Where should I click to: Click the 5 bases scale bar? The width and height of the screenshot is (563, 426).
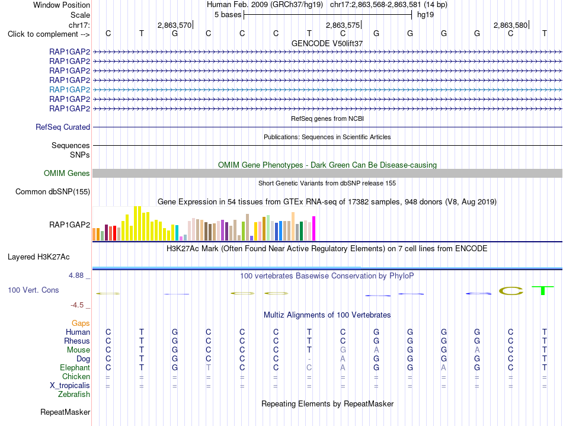point(328,15)
